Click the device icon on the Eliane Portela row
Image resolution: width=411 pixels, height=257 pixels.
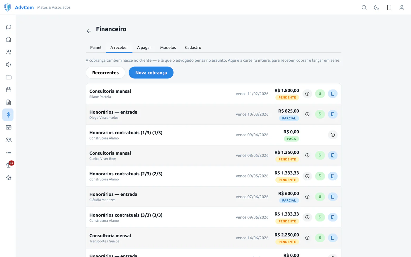[x=333, y=94]
